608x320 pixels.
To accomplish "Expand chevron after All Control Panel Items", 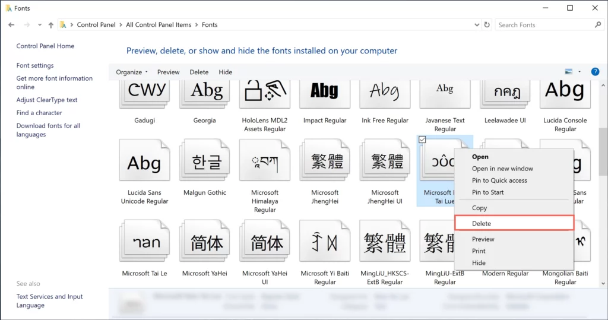I will click(197, 25).
